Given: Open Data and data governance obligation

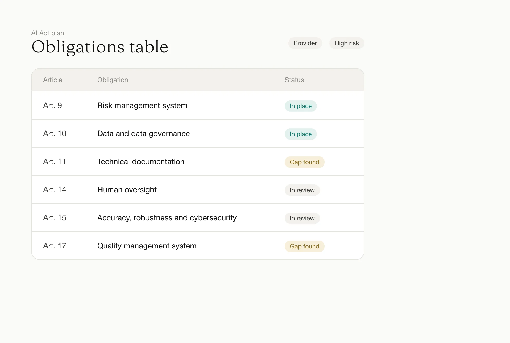Looking at the screenshot, I should [x=144, y=134].
